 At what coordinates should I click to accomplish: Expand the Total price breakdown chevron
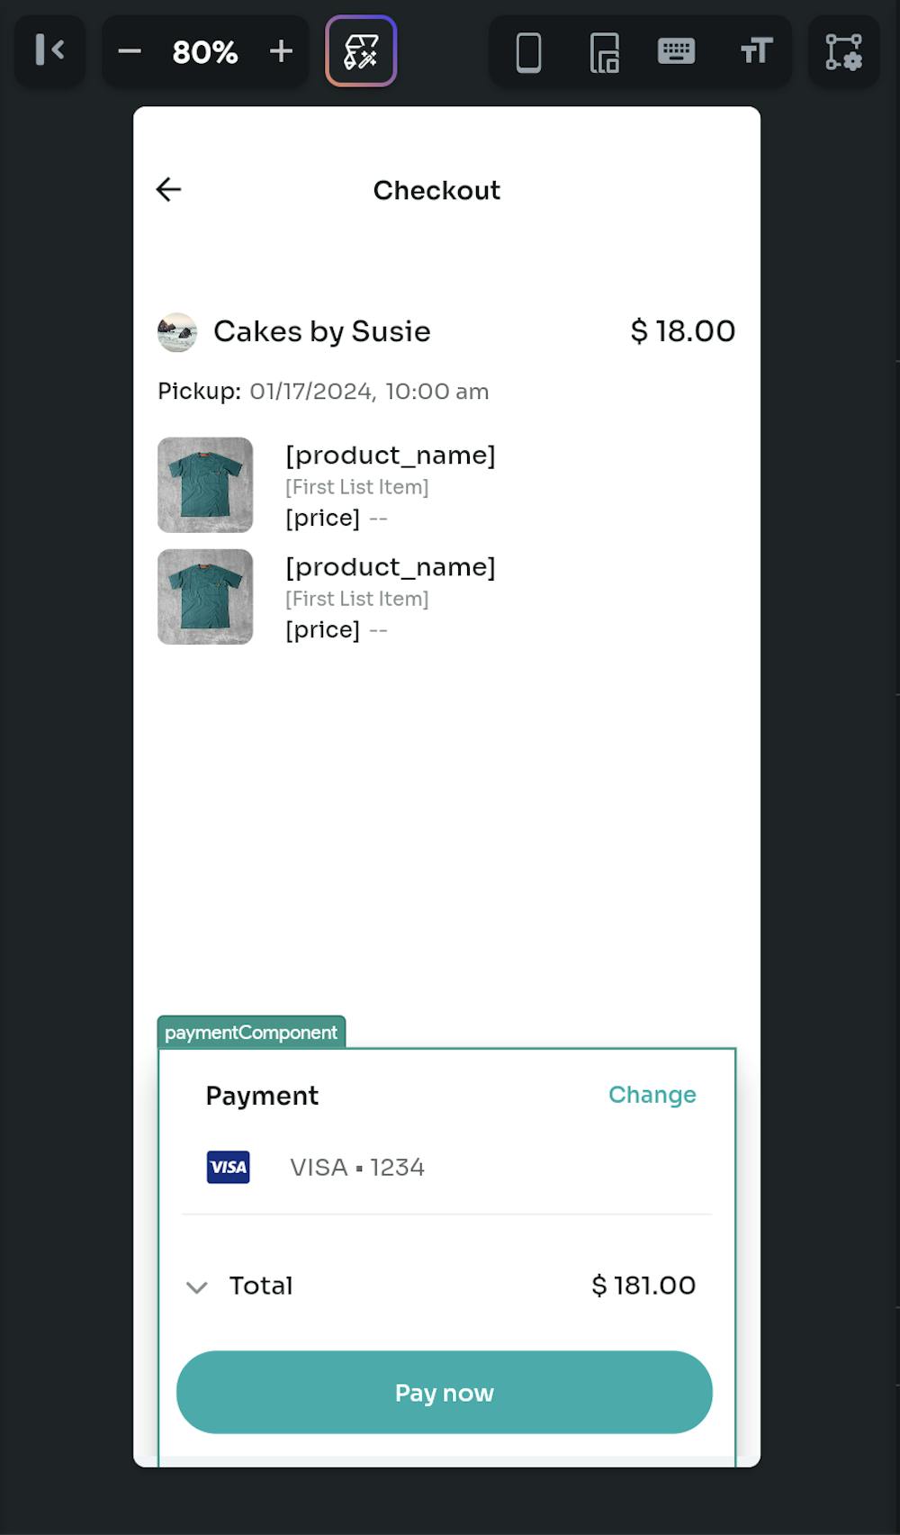(197, 1287)
